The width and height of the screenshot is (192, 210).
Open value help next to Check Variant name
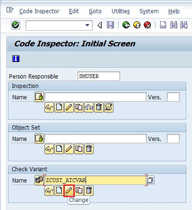click(x=150, y=180)
